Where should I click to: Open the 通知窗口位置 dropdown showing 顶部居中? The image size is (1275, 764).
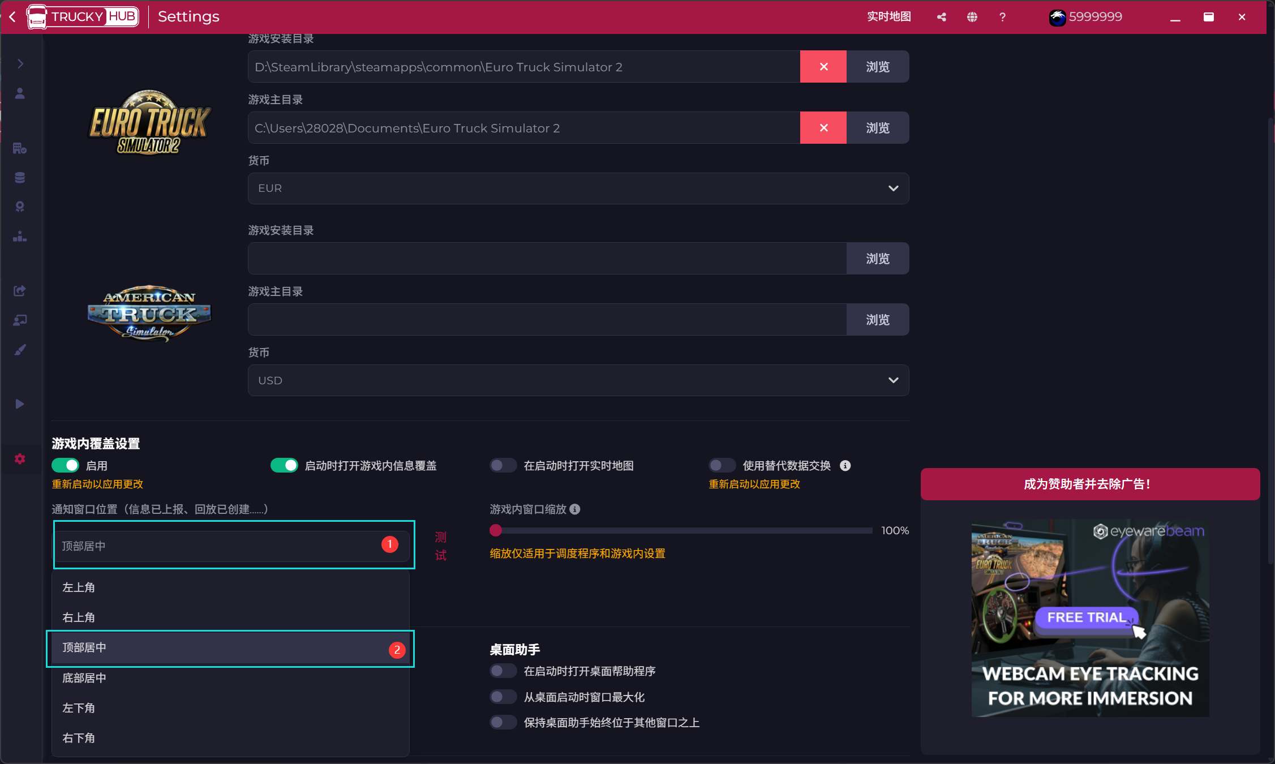tap(232, 546)
